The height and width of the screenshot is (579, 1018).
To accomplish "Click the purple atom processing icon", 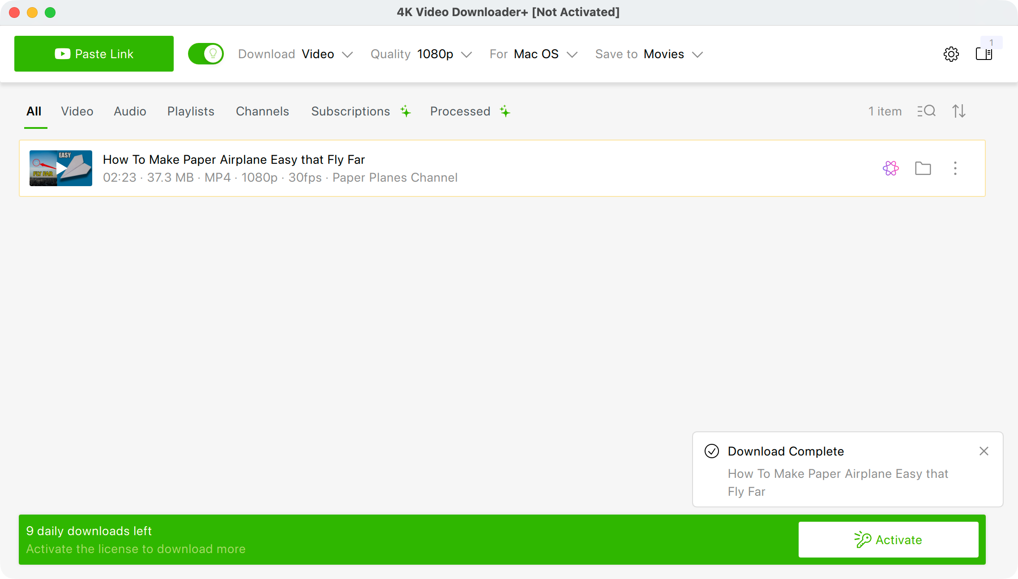I will tap(890, 168).
